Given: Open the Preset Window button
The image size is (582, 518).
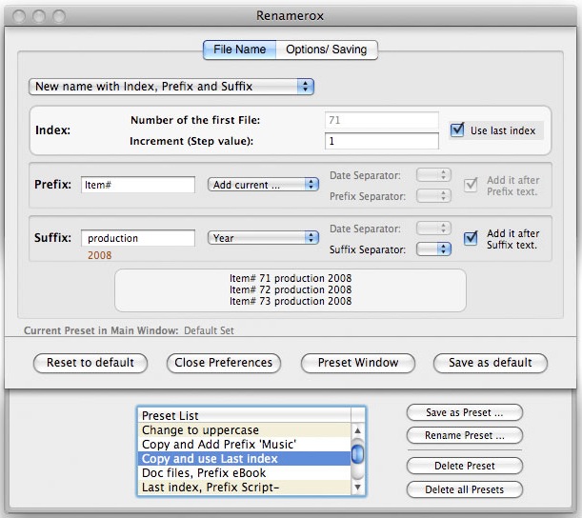Looking at the screenshot, I should pos(357,363).
